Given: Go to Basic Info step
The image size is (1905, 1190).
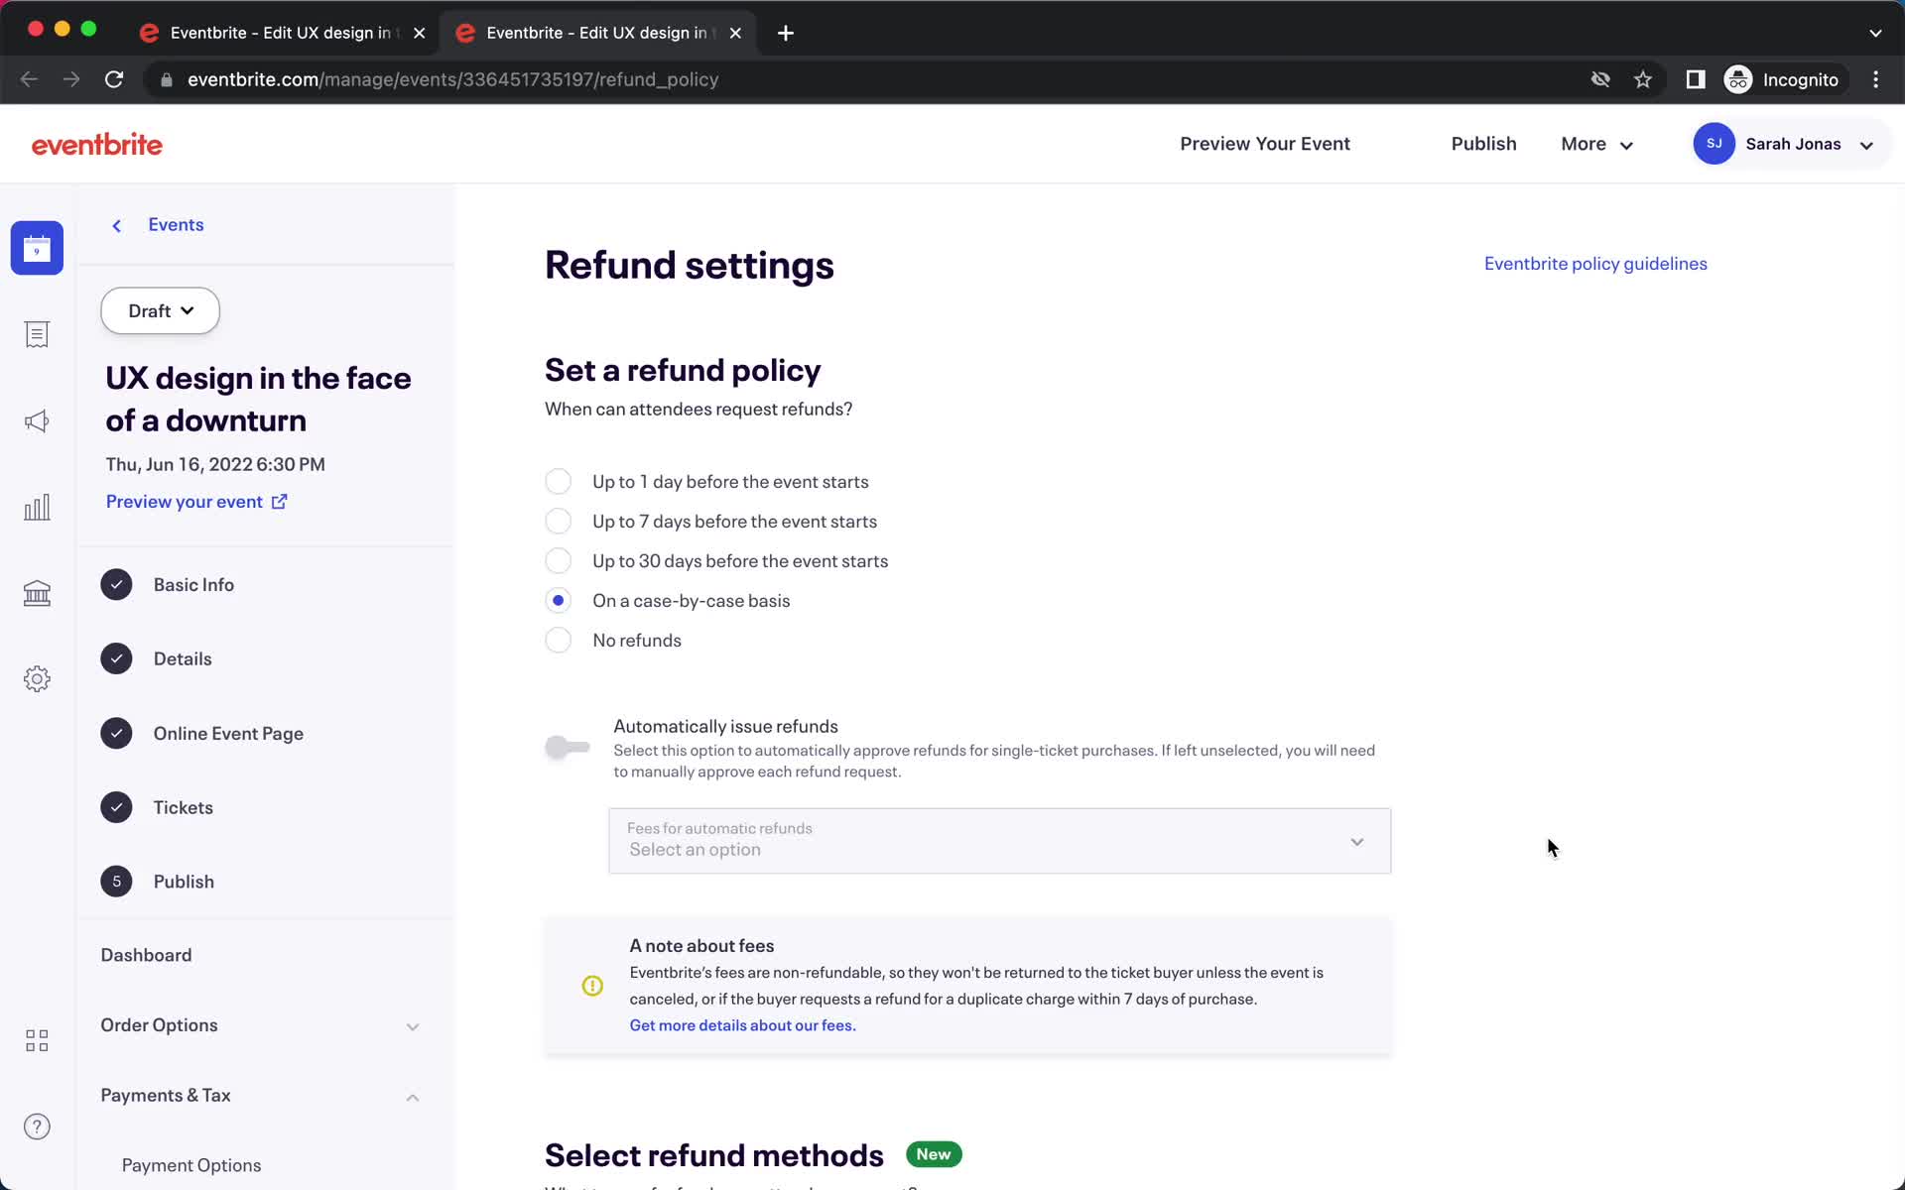Looking at the screenshot, I should [x=193, y=585].
